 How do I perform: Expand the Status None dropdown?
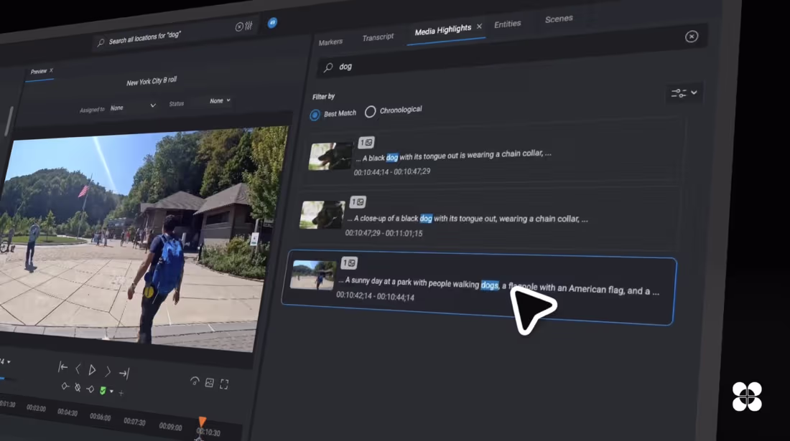pos(220,100)
